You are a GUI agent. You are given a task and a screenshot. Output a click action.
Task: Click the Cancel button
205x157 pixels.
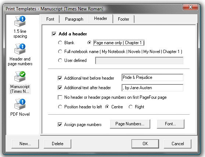177,144
